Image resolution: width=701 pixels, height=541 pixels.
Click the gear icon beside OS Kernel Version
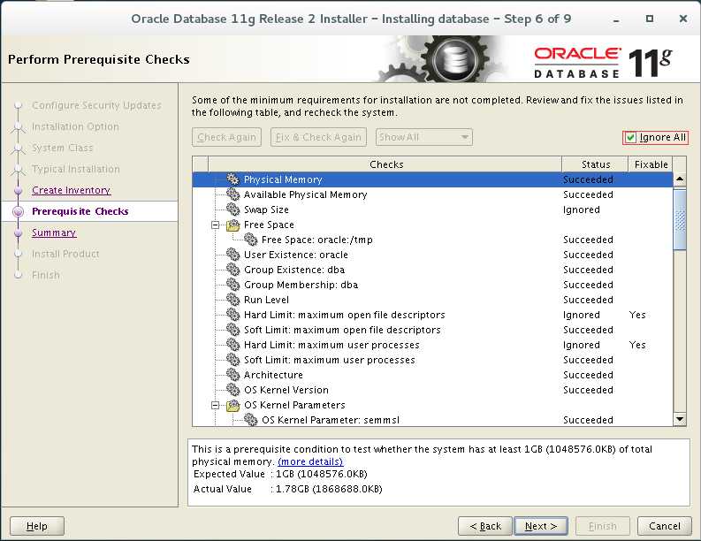(x=232, y=390)
